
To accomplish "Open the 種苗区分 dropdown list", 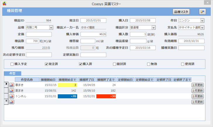I will click(153, 28).
